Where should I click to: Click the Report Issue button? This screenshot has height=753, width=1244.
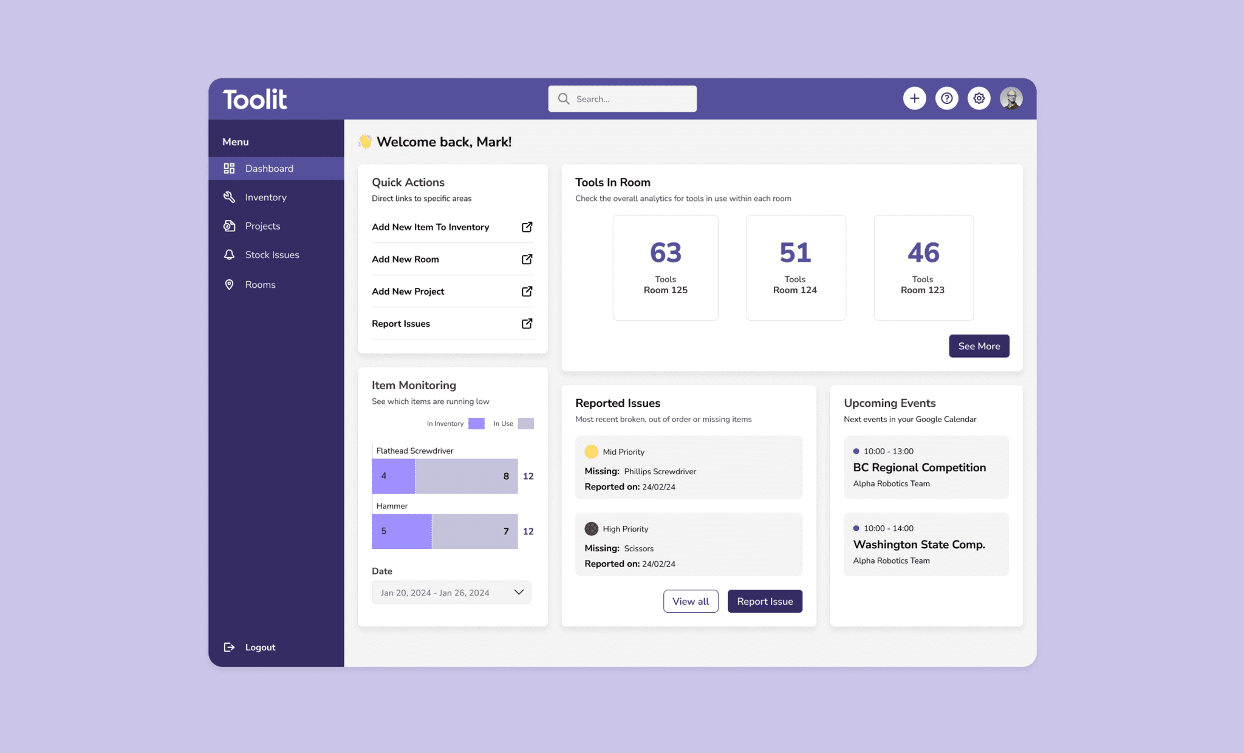coord(765,601)
